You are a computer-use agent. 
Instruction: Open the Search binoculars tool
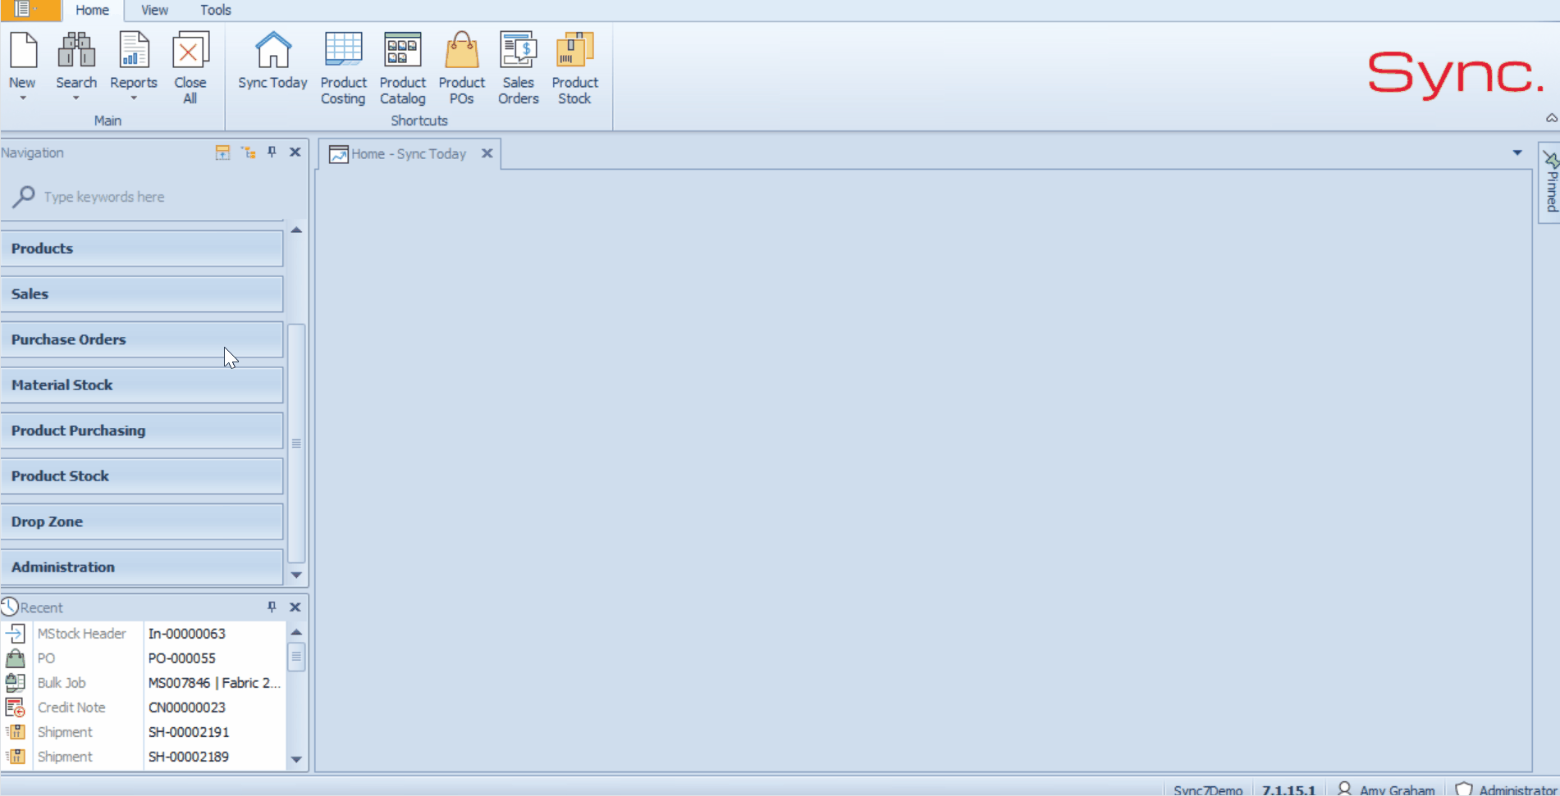point(76,51)
